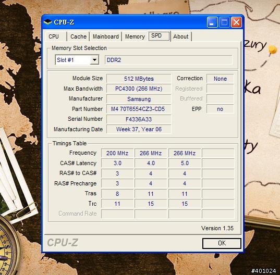Click the Samsung manufacturer value
Screen dimensions: 280x275
(139, 99)
